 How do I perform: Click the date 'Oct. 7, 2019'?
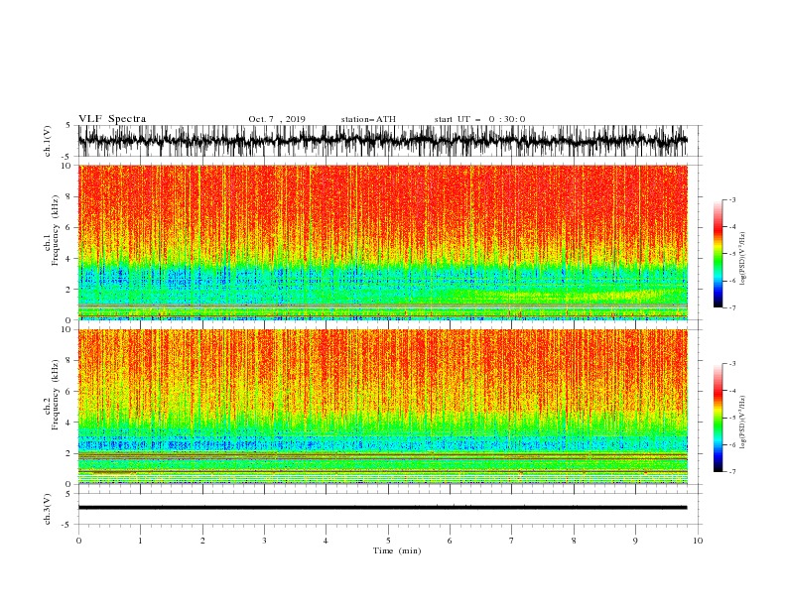pyautogui.click(x=277, y=119)
